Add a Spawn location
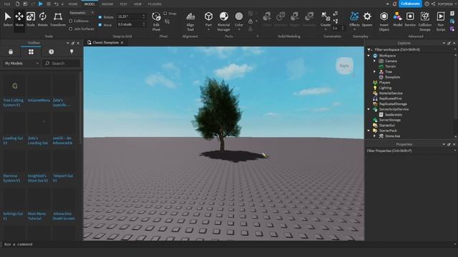Image resolution: width=458 pixels, height=257 pixels. click(367, 19)
